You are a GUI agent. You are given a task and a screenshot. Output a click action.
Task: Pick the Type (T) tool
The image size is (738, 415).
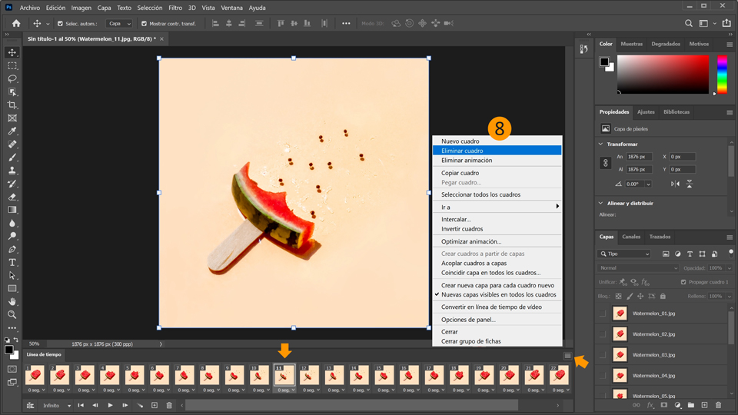12,262
